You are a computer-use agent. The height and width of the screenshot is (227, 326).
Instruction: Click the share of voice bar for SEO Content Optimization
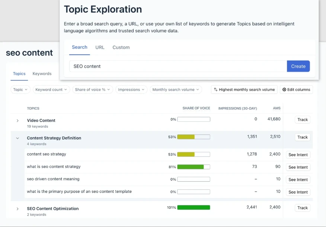tap(194, 208)
